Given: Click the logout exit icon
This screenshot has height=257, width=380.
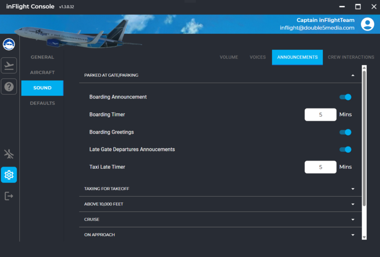Looking at the screenshot, I should (x=9, y=196).
